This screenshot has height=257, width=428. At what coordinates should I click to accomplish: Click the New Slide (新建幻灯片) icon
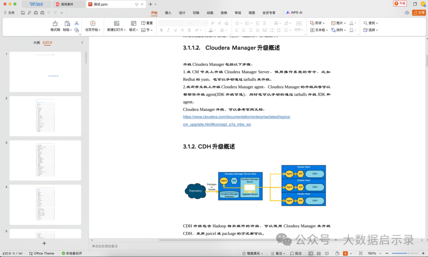point(117,23)
